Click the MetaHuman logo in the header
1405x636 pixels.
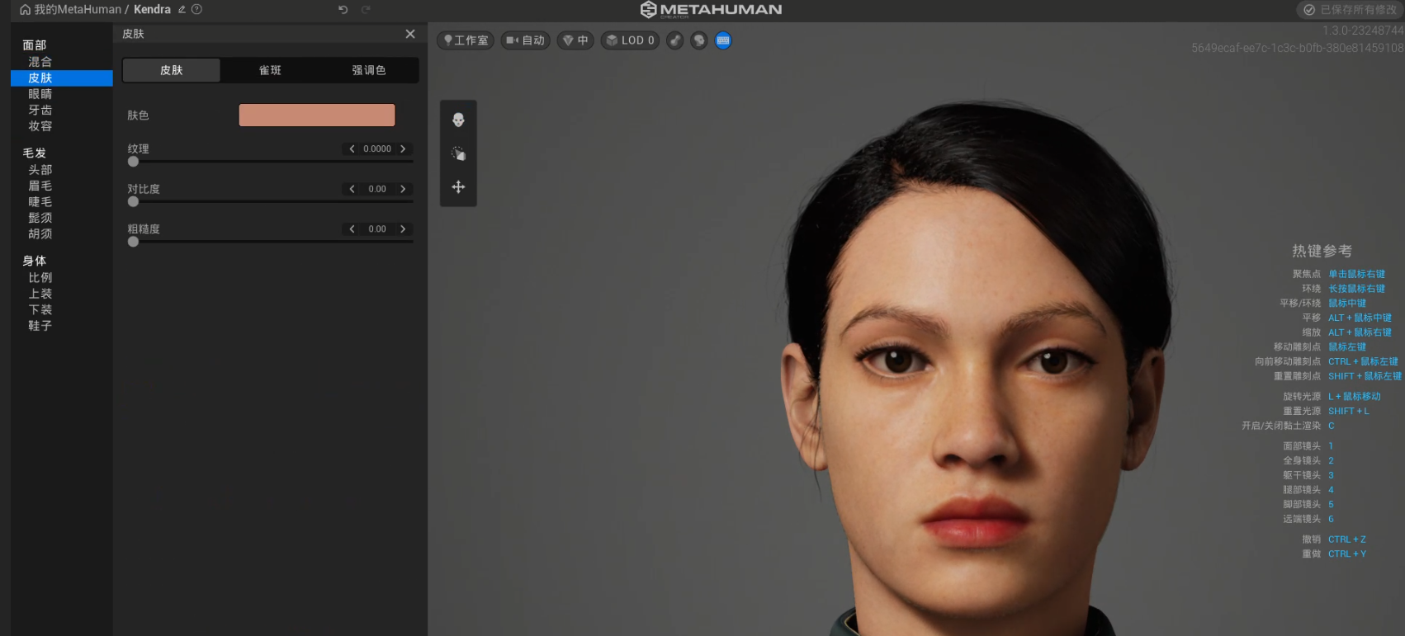711,10
